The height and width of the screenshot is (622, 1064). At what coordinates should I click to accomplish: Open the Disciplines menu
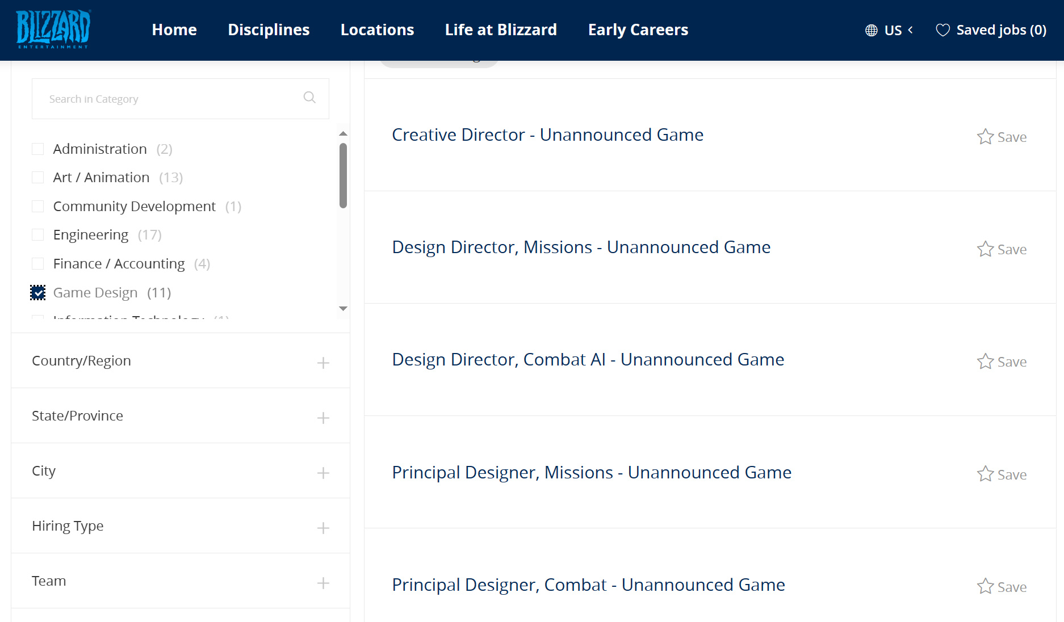[x=269, y=30]
